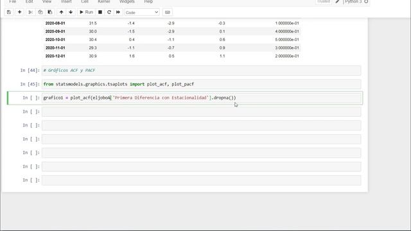The height and width of the screenshot is (231, 411).
Task: Move selected cell down with the arrow
Action: (71, 12)
